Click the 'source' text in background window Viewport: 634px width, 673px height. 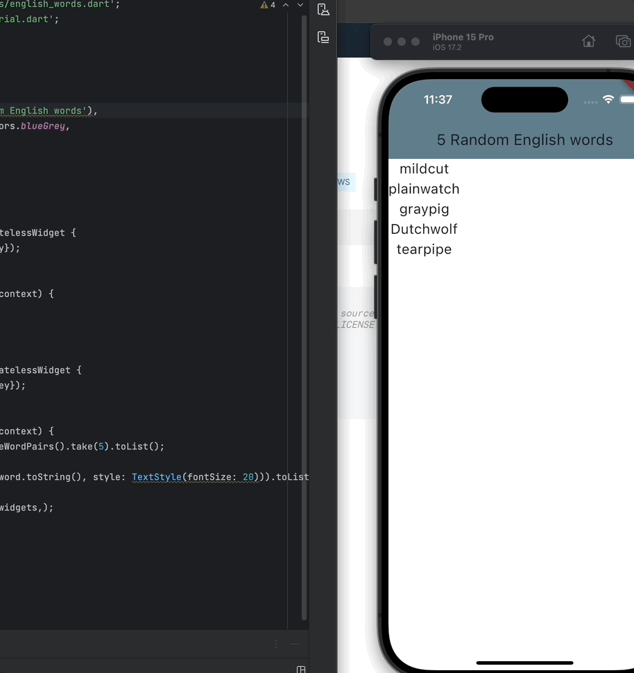point(357,314)
